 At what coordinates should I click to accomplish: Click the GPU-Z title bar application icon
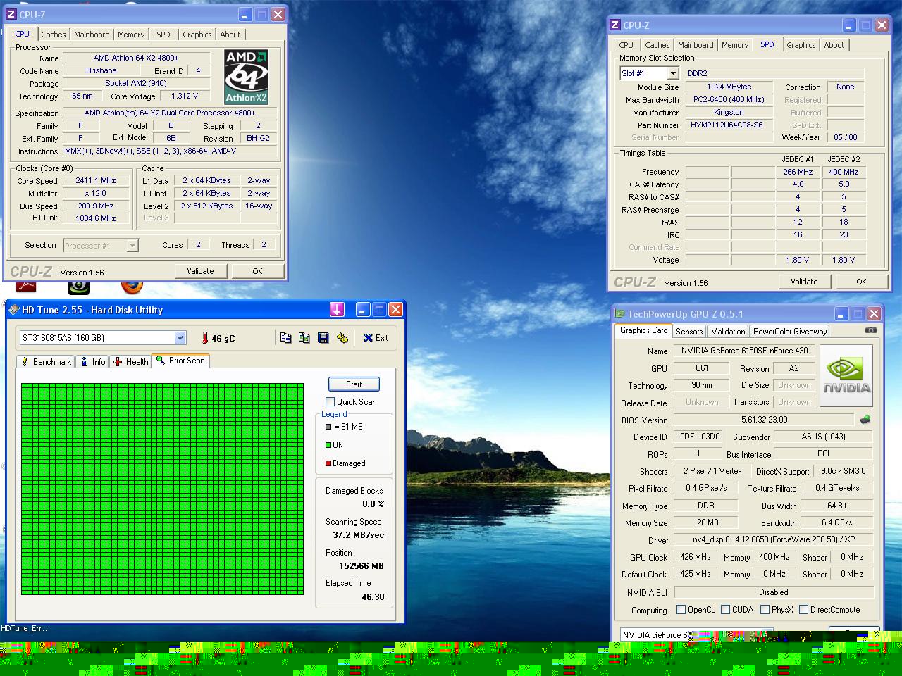[620, 314]
